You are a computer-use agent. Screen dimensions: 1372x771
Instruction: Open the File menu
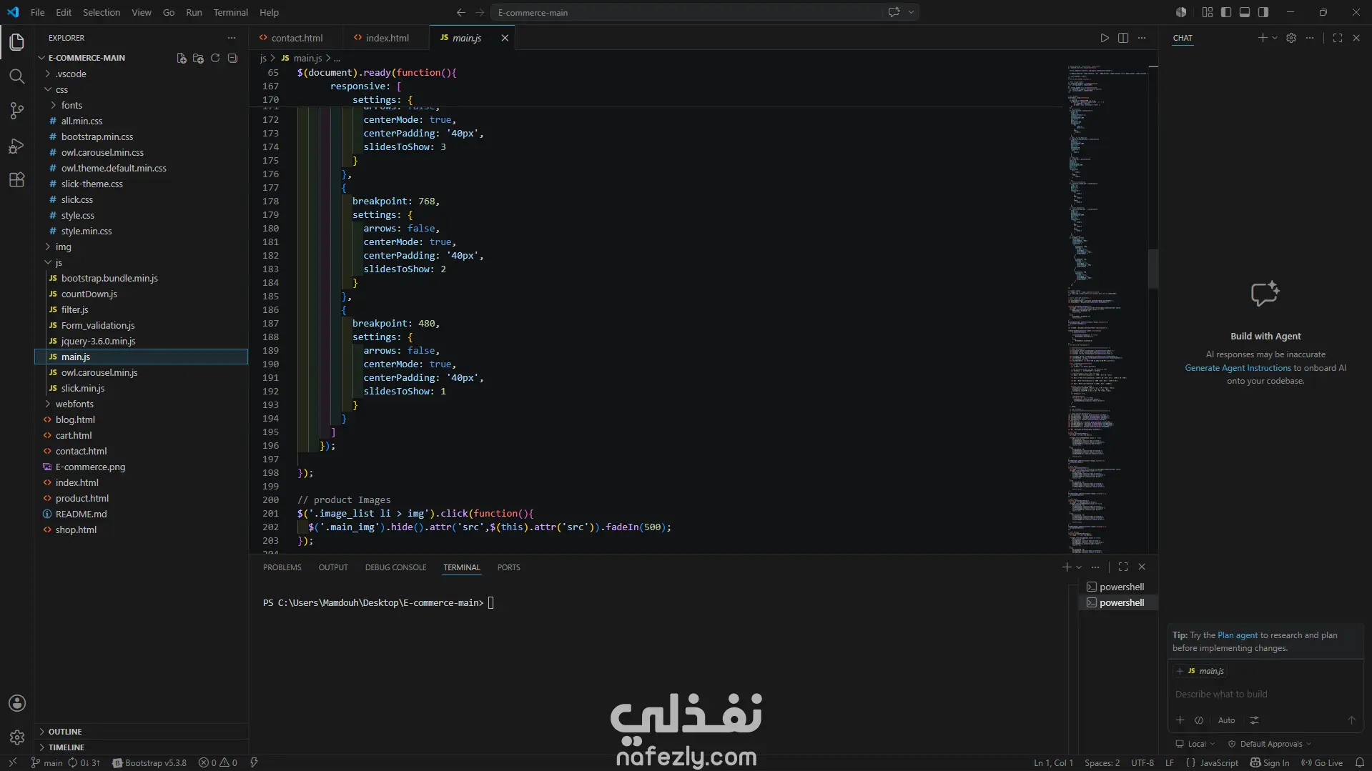pos(38,12)
